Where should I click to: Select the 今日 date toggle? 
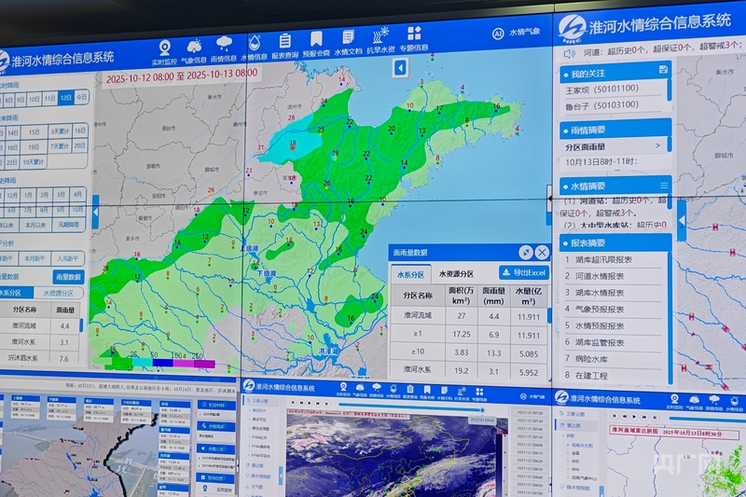[81, 98]
